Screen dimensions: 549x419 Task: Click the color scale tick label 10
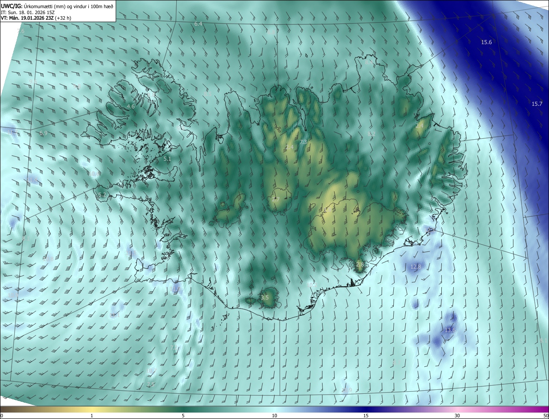274,416
